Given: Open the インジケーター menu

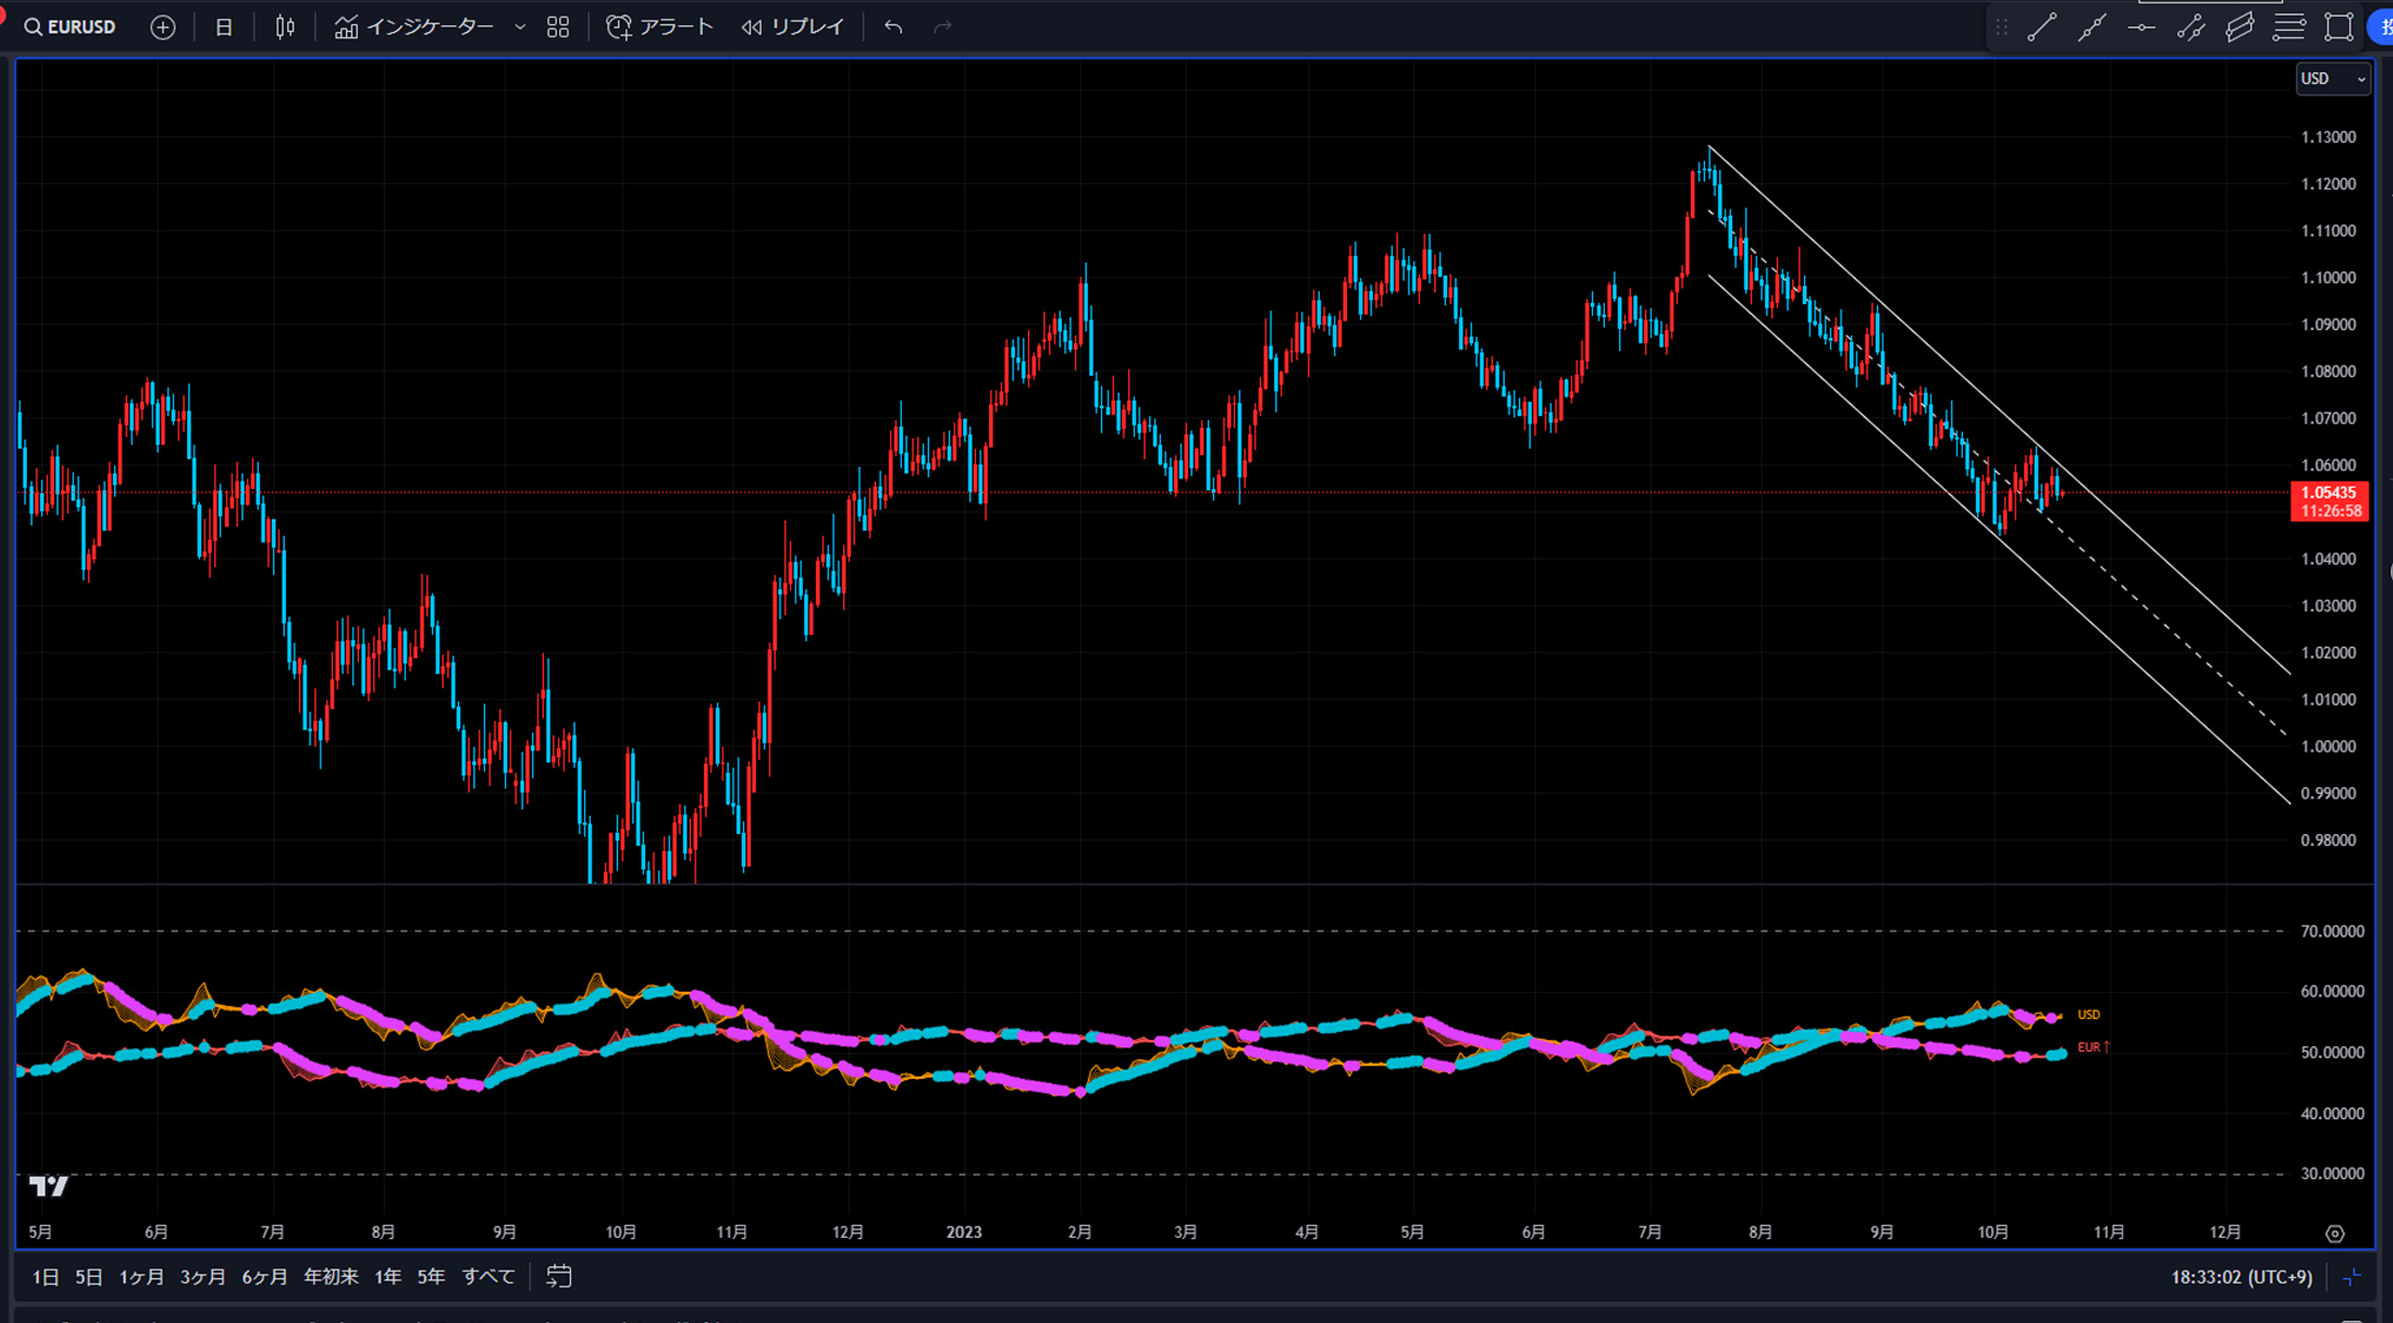Looking at the screenshot, I should [414, 27].
